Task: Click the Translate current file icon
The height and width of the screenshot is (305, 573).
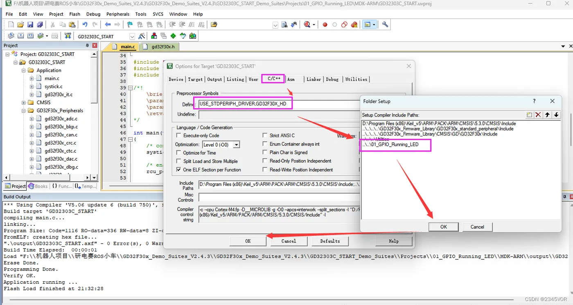Action: pyautogui.click(x=11, y=36)
